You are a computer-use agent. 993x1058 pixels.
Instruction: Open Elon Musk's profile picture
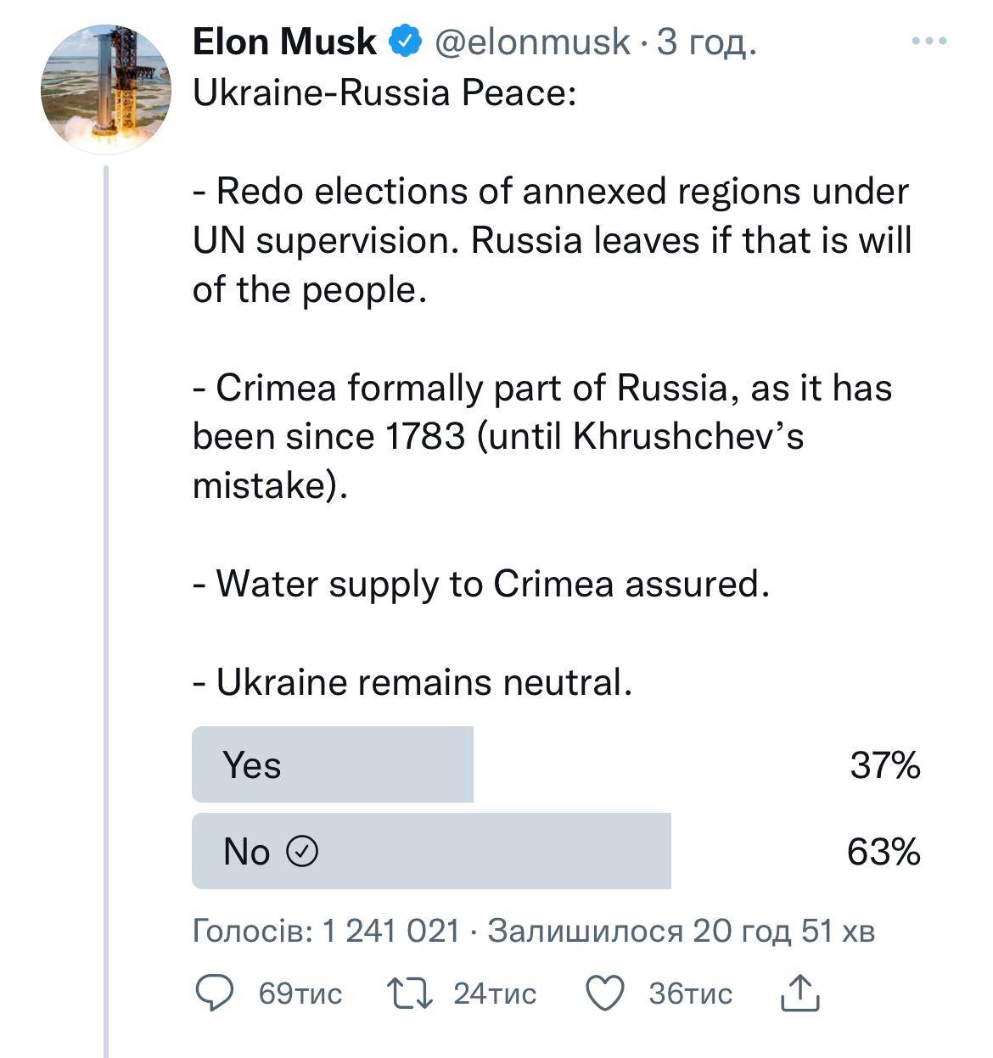[105, 89]
